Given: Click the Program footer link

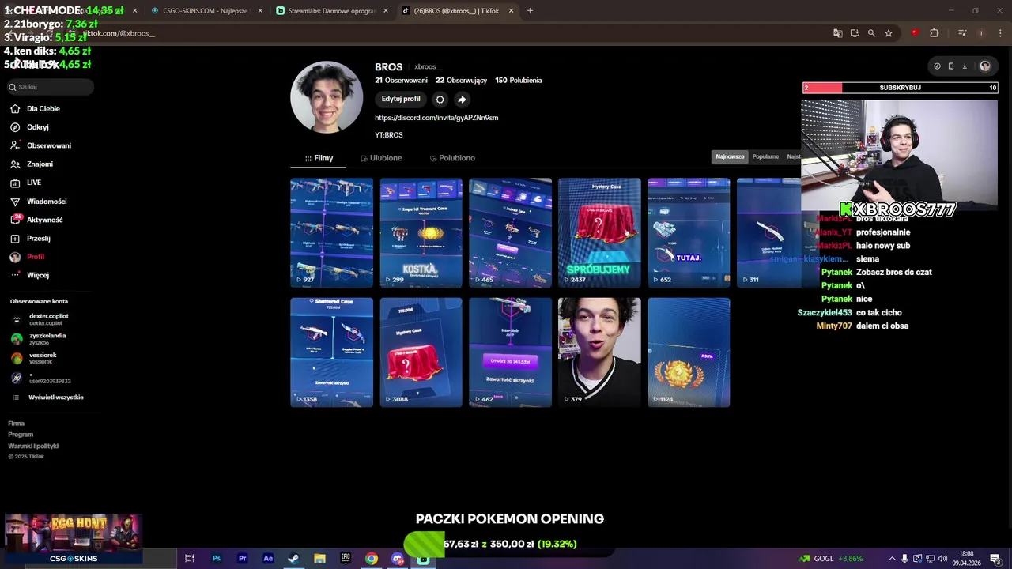Looking at the screenshot, I should (21, 435).
